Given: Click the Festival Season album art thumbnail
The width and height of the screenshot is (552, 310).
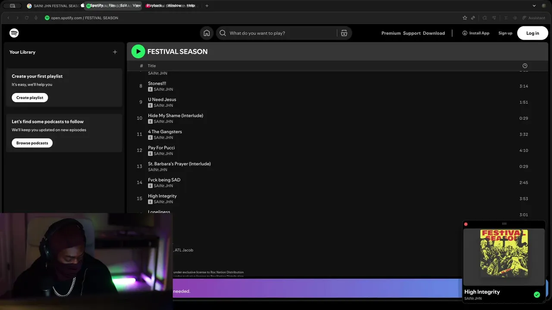Looking at the screenshot, I should point(504,253).
